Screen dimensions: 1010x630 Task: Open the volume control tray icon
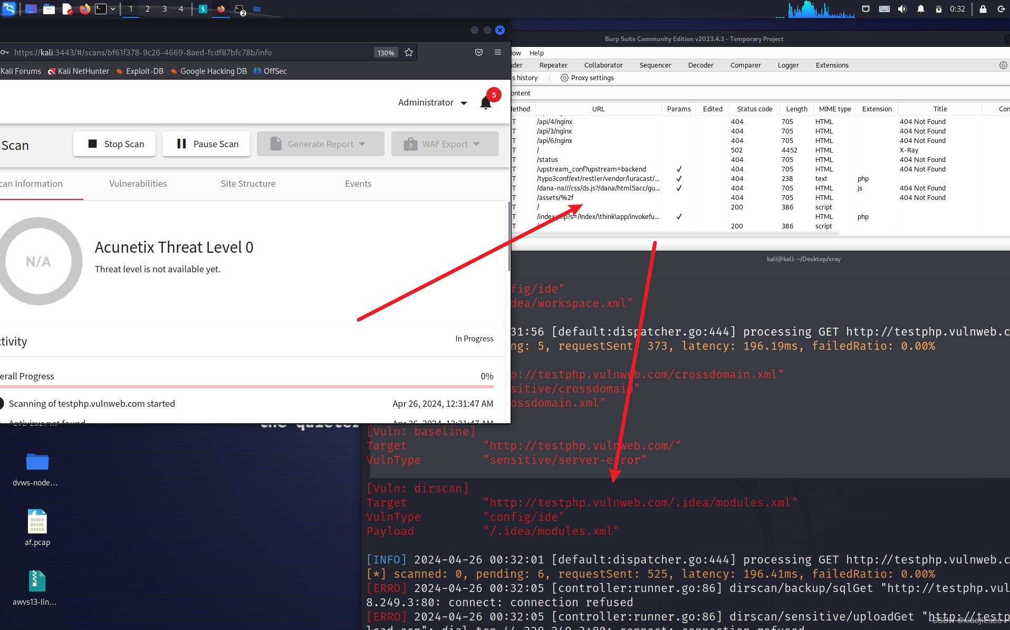pyautogui.click(x=902, y=9)
